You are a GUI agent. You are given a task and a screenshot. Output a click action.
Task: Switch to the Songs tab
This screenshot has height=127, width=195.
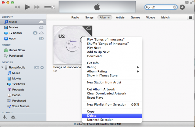pyautogui.click(x=89, y=18)
